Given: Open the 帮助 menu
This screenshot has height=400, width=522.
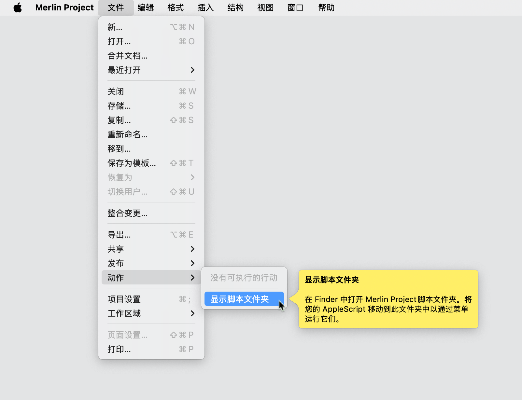Looking at the screenshot, I should point(326,7).
